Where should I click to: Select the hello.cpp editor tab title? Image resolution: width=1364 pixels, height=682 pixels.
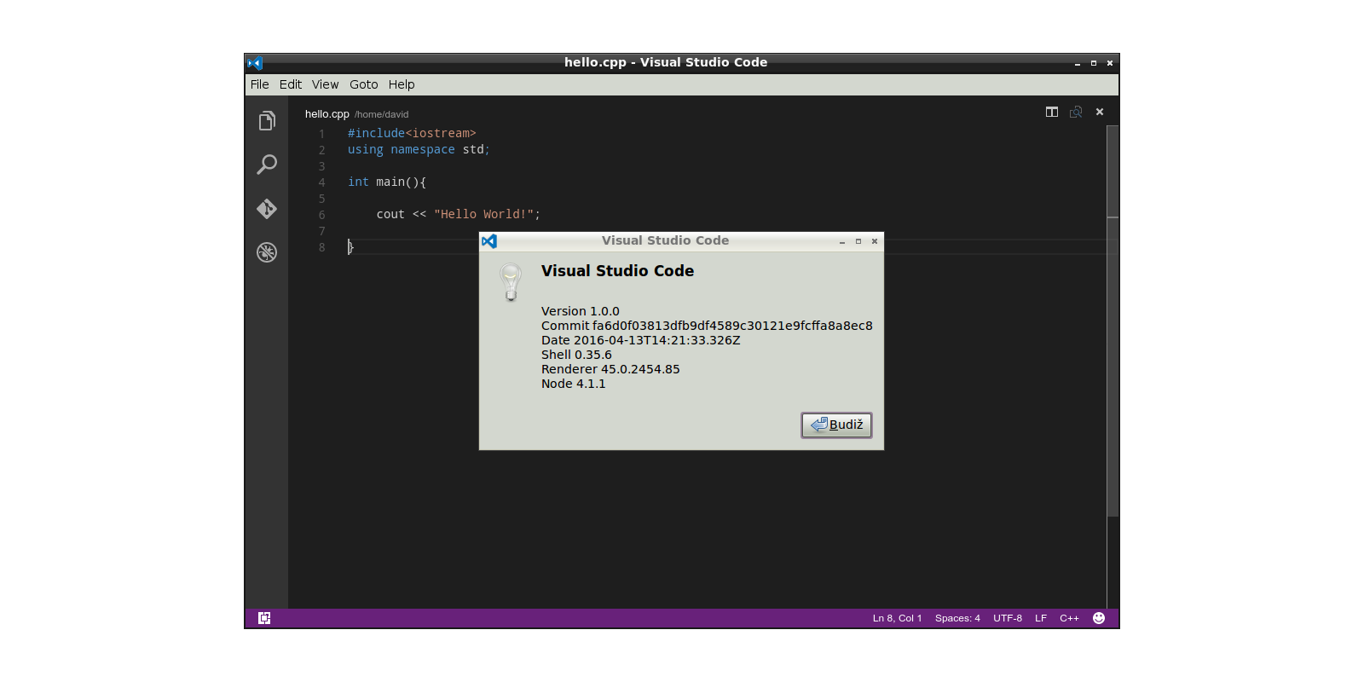327,114
